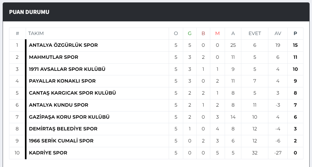The width and height of the screenshot is (312, 167).
Task: Click the AV goal difference header
Action: click(278, 33)
